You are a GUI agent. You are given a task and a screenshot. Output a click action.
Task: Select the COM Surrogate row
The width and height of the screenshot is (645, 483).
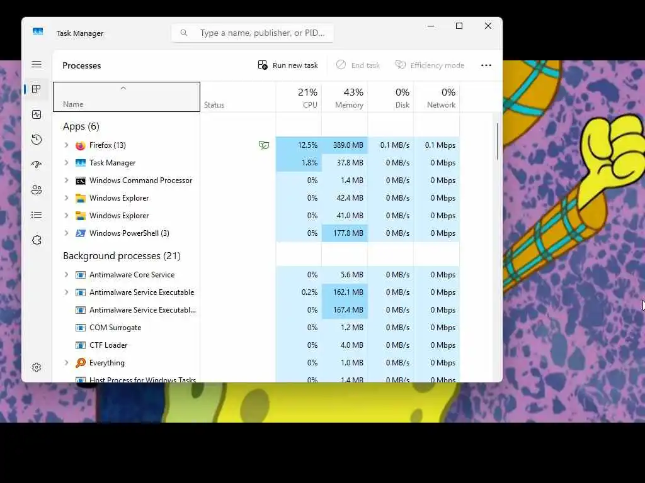[x=256, y=328]
